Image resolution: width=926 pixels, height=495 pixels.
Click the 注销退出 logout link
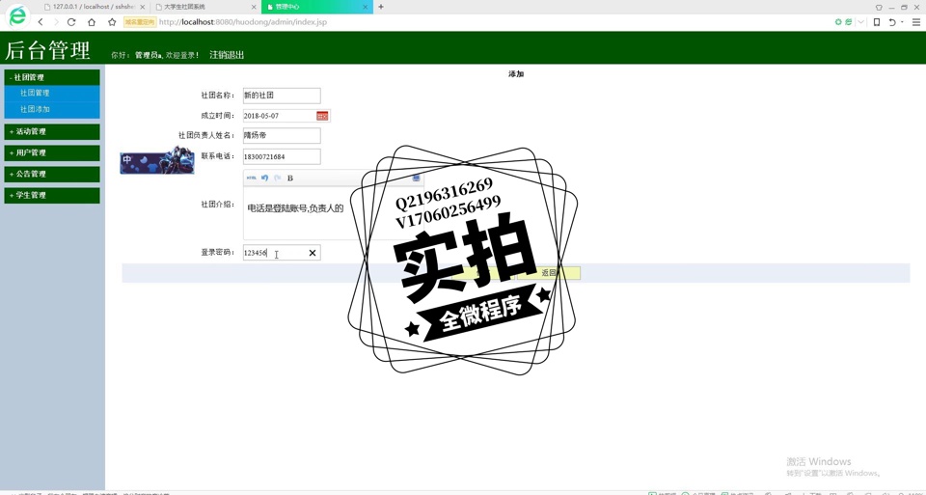(227, 55)
